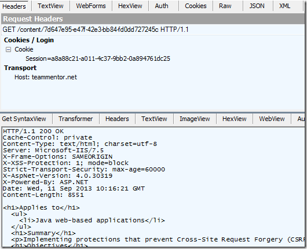Click the <h1>Applies to</h1> line
The image size is (307, 249).
tap(41, 208)
